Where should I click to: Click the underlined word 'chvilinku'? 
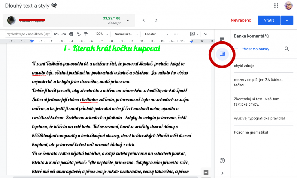tap(89, 100)
